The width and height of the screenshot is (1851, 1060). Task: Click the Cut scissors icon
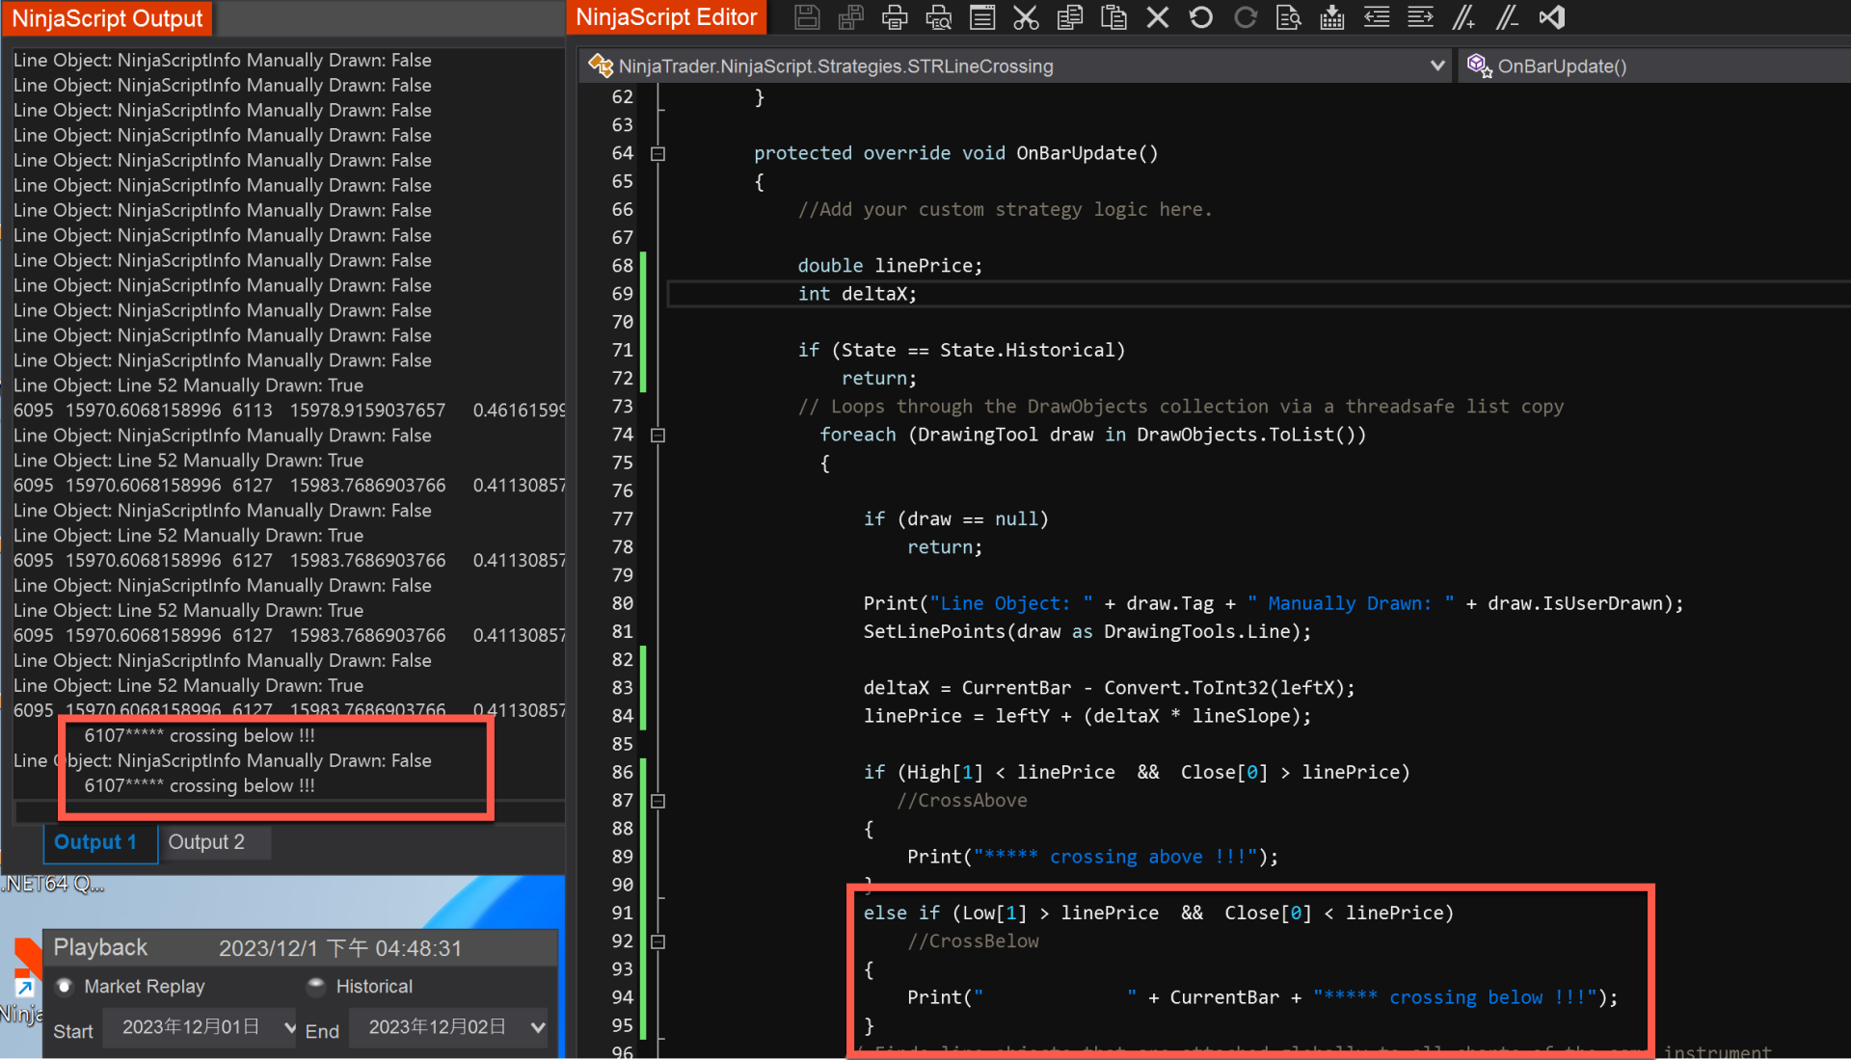1026,17
